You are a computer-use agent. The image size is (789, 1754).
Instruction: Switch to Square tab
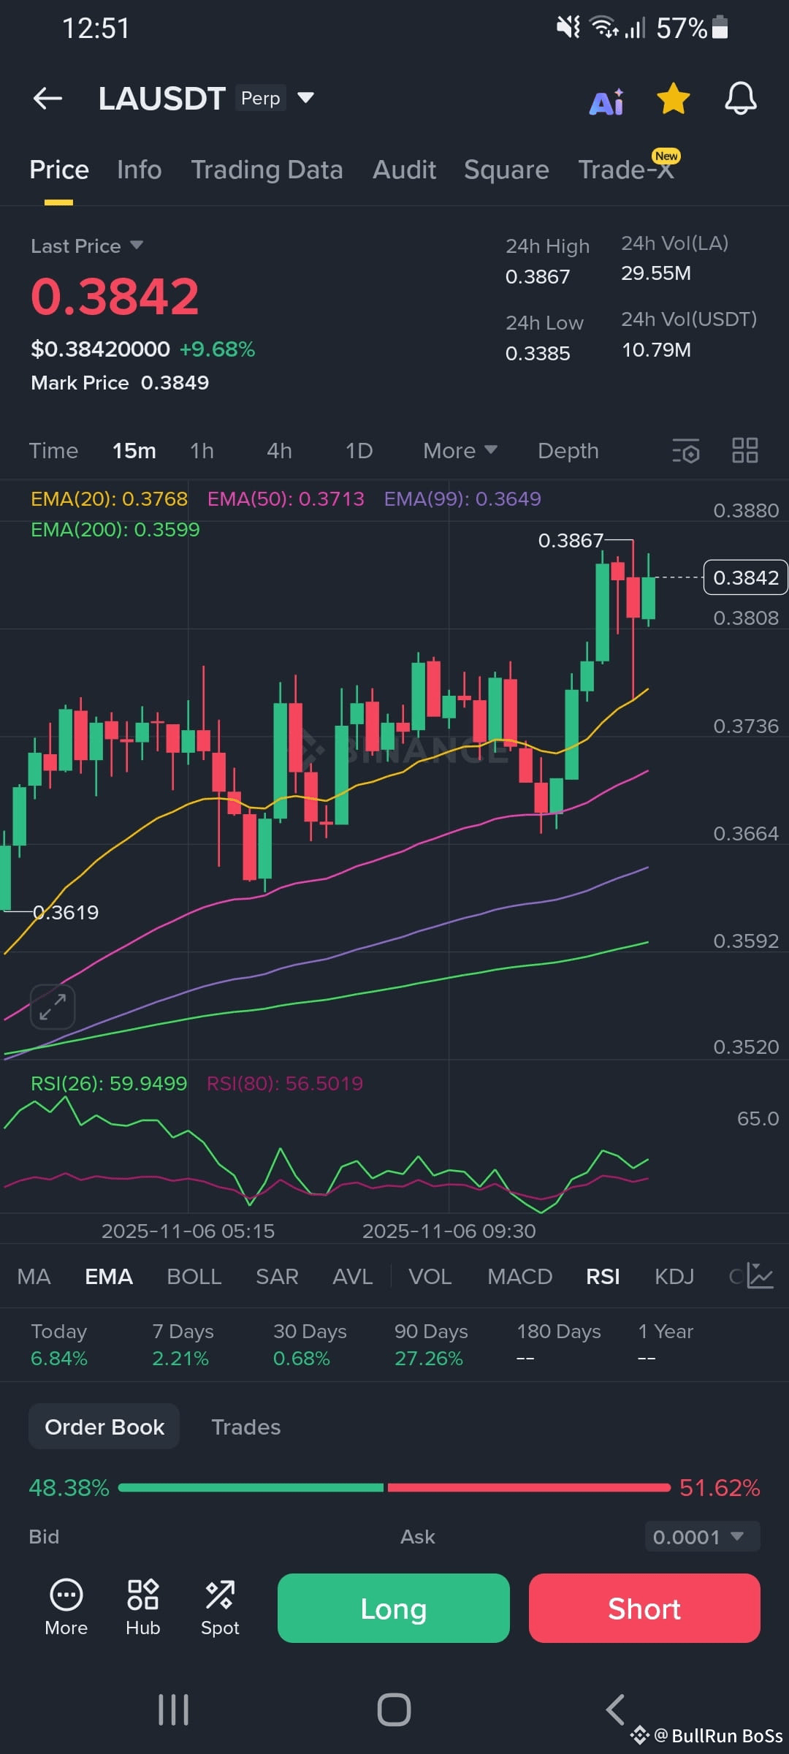(x=506, y=170)
